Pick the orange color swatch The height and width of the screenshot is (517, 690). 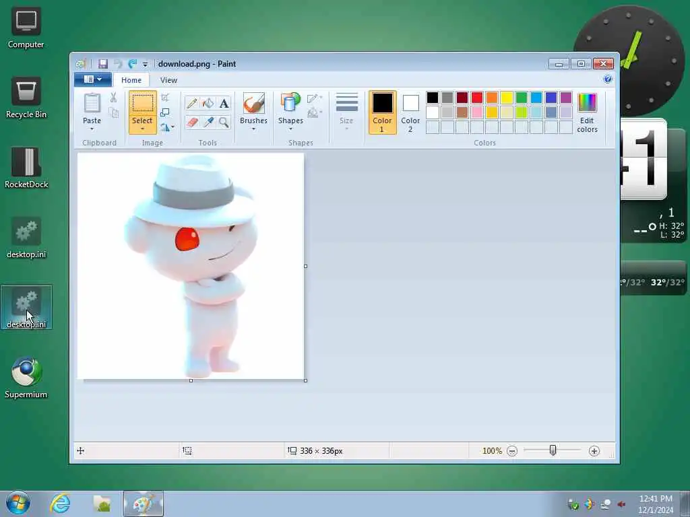[492, 97]
